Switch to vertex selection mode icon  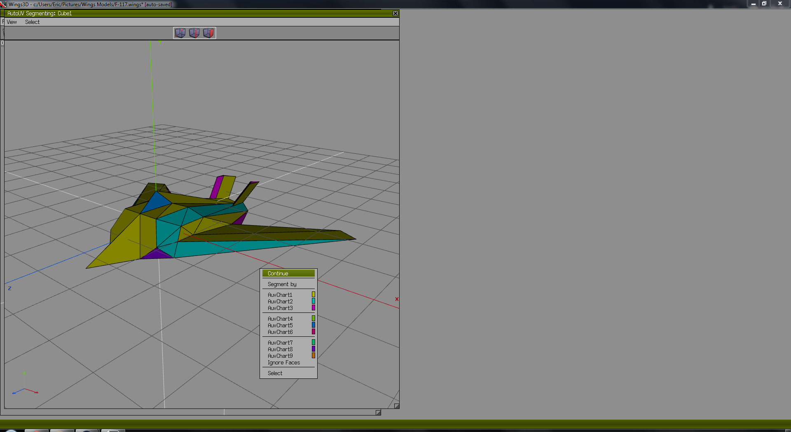180,33
